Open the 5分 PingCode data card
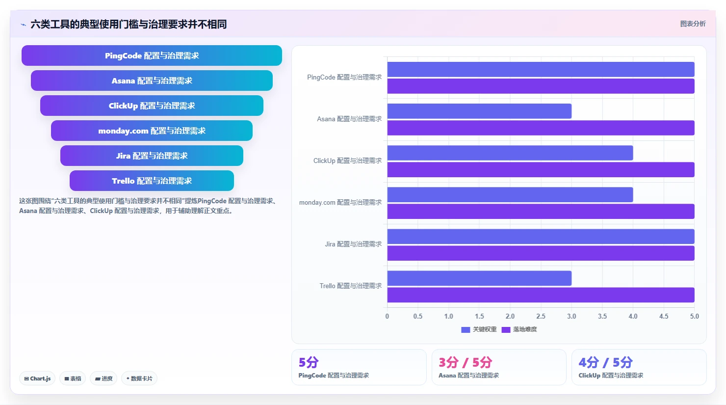The width and height of the screenshot is (726, 405). coord(359,367)
